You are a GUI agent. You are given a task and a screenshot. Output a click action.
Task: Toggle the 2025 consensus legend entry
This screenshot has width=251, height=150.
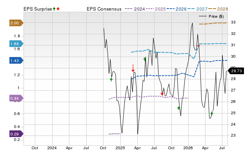pos(156,9)
